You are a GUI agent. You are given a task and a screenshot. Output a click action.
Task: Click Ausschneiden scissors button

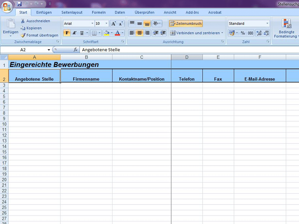36,21
